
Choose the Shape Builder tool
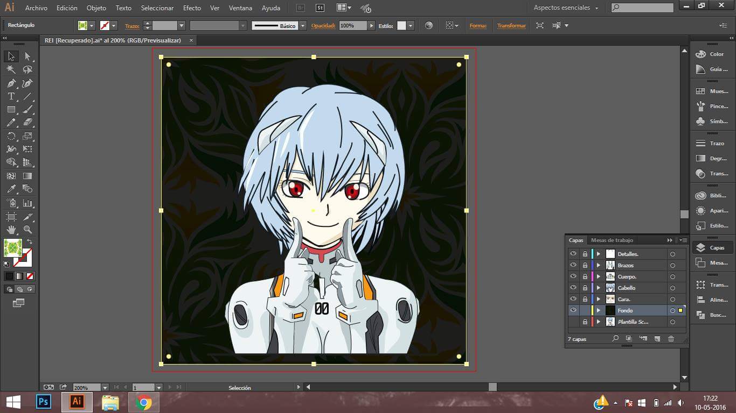point(11,162)
